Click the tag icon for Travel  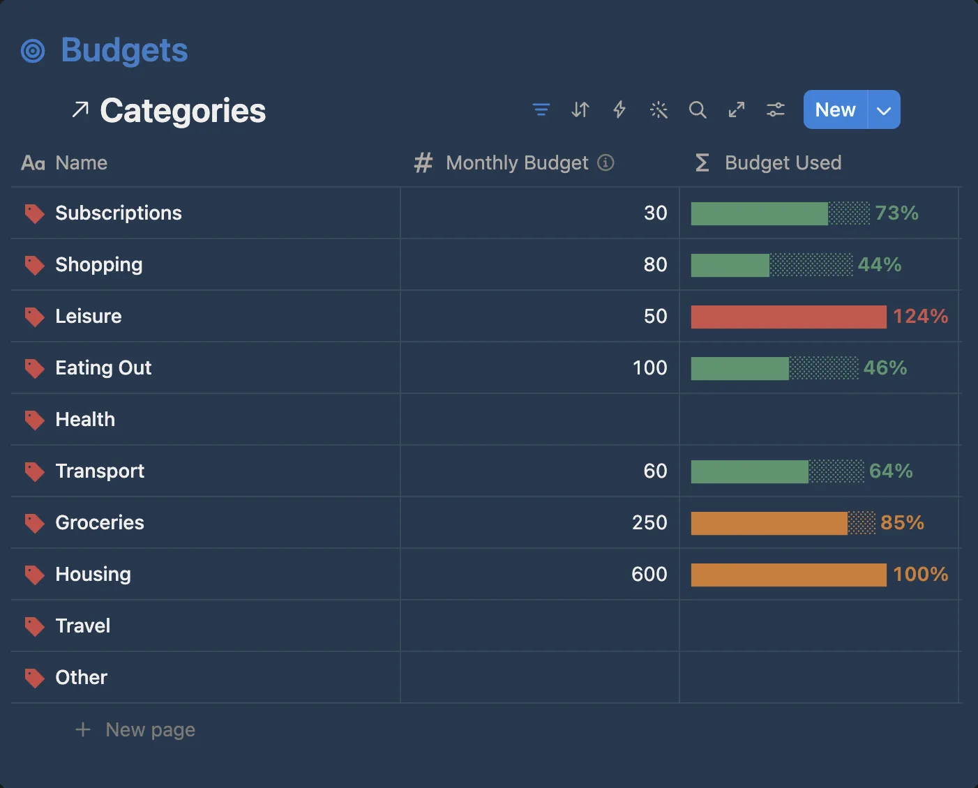34,626
